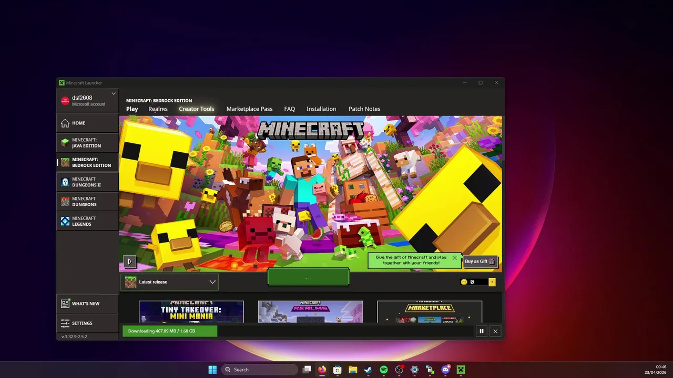The height and width of the screenshot is (378, 673).
Task: Add Minecoins with the yellow plus button
Action: 492,282
